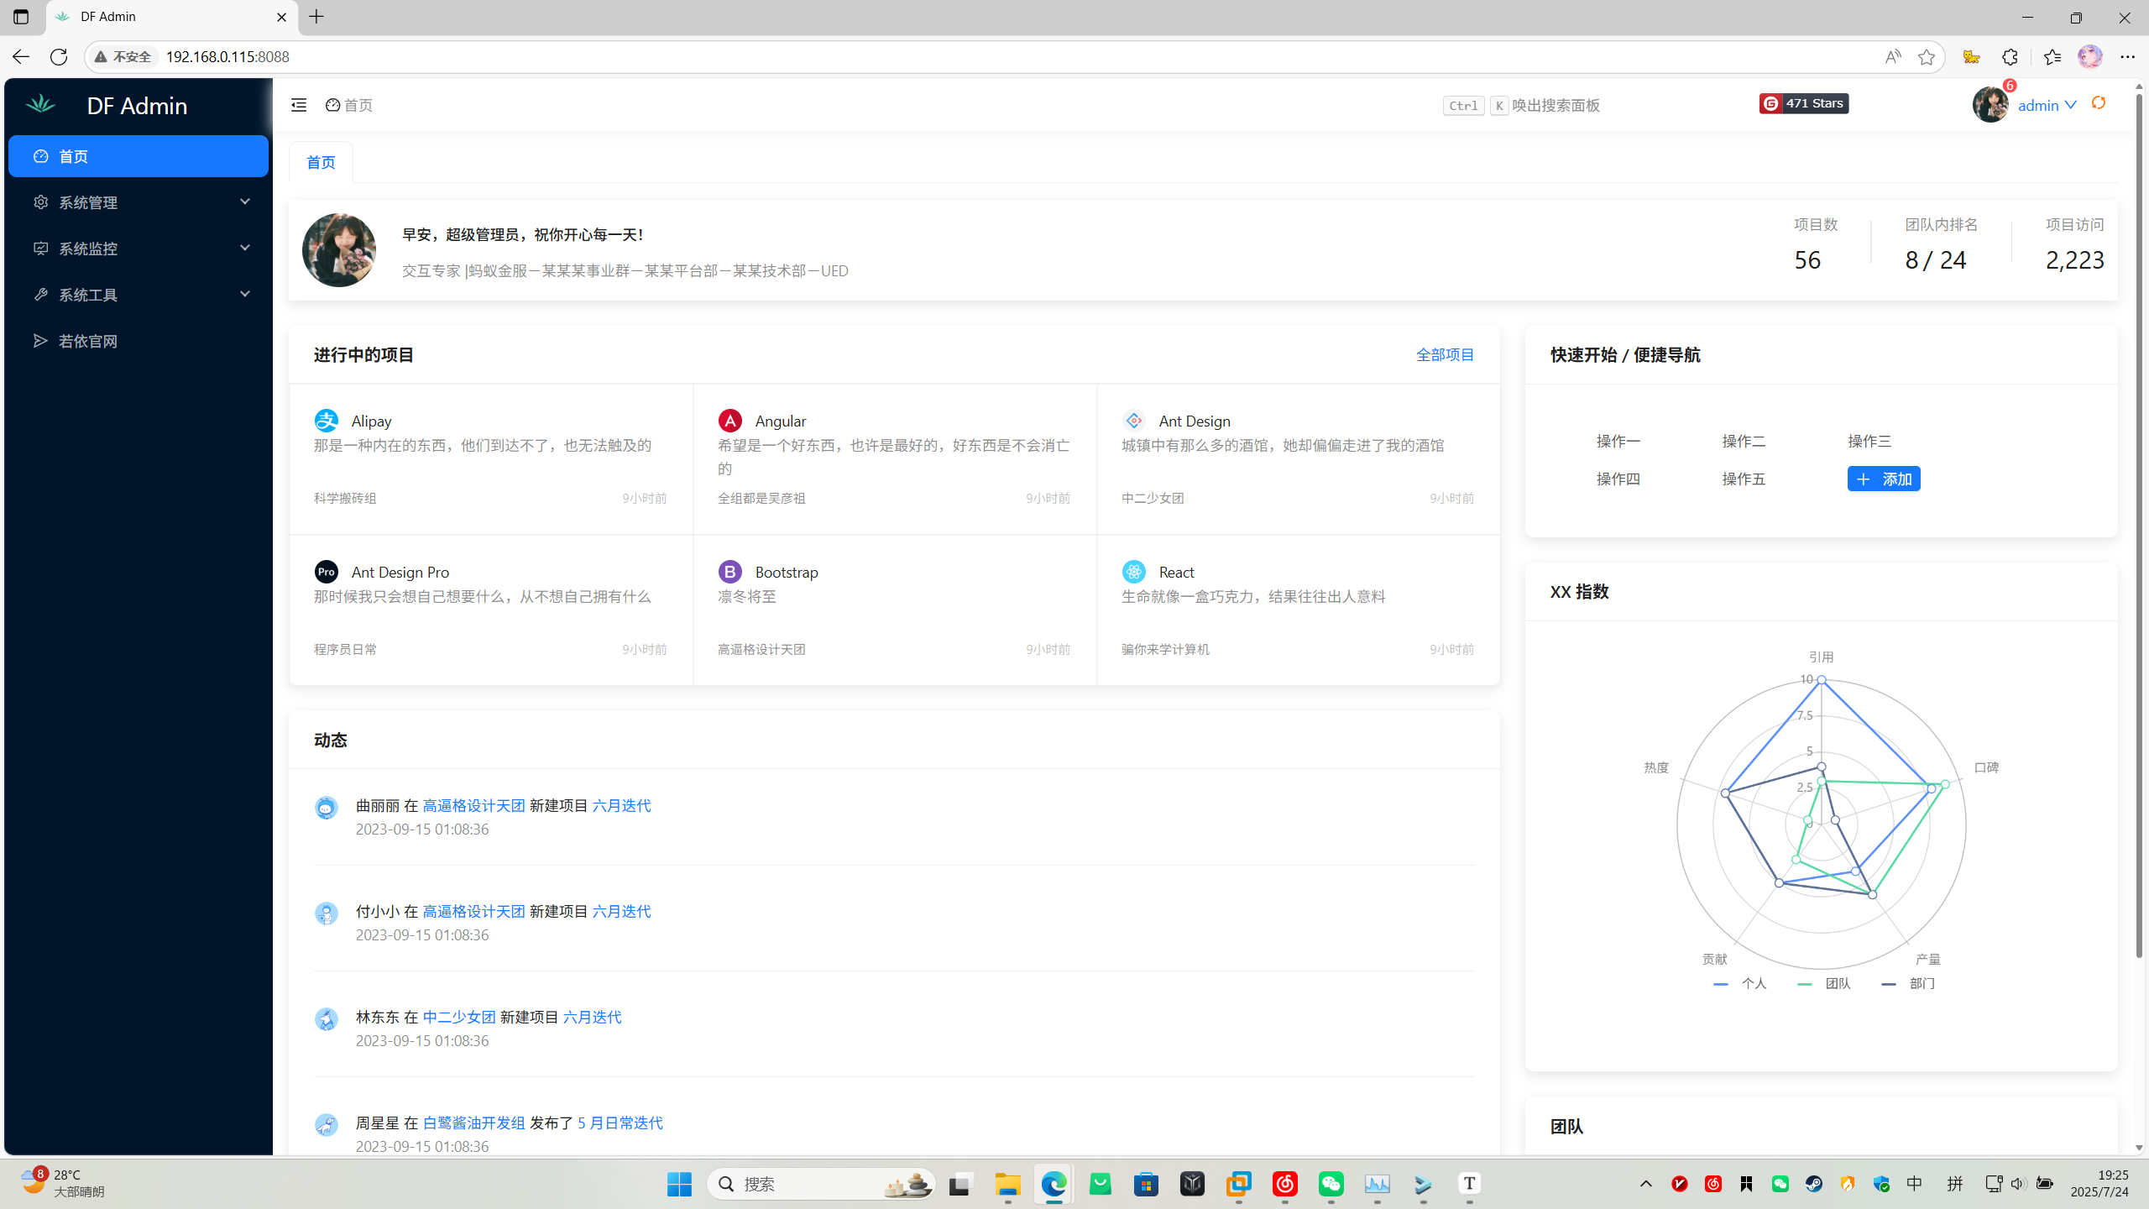Screen dimensions: 2149x1209
Task: Open quick link 操作五
Action: click(x=1744, y=479)
